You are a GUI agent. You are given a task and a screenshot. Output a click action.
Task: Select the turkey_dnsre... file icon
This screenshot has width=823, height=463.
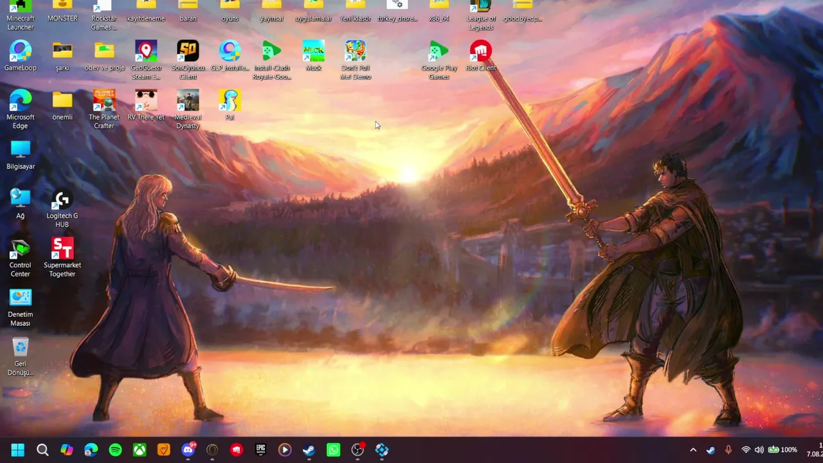[397, 12]
